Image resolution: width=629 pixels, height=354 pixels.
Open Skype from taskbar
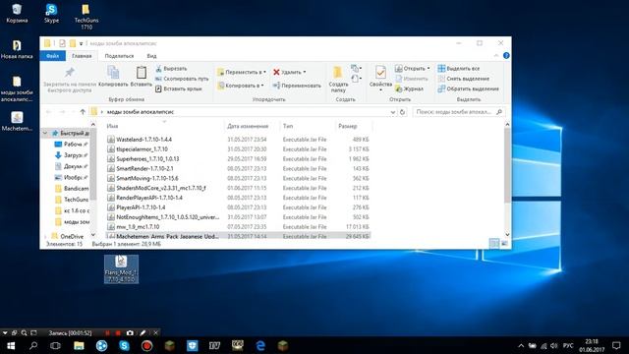click(x=125, y=345)
